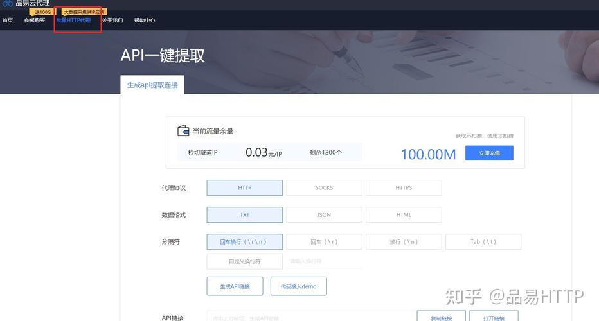Image resolution: width=599 pixels, height=321 pixels.
Task: Go to 帮助中心
Action: 145,21
